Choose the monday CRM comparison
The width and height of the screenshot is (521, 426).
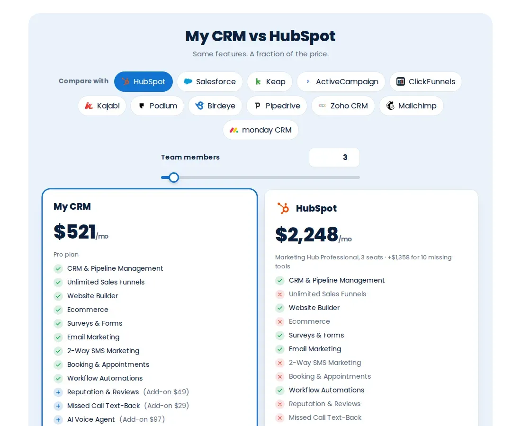(260, 130)
